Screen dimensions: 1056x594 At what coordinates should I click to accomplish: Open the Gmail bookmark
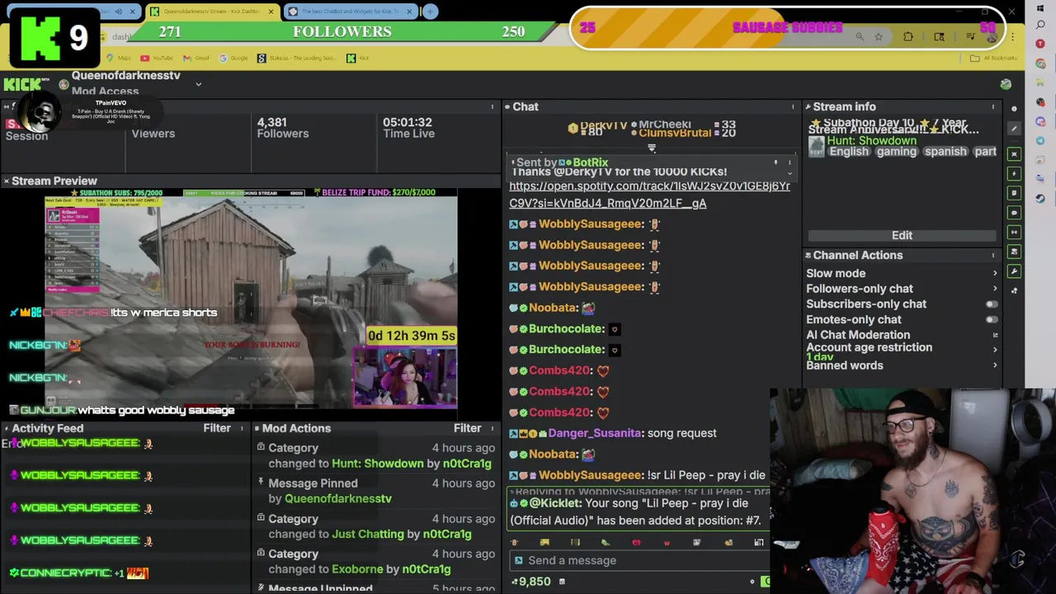pyautogui.click(x=196, y=58)
